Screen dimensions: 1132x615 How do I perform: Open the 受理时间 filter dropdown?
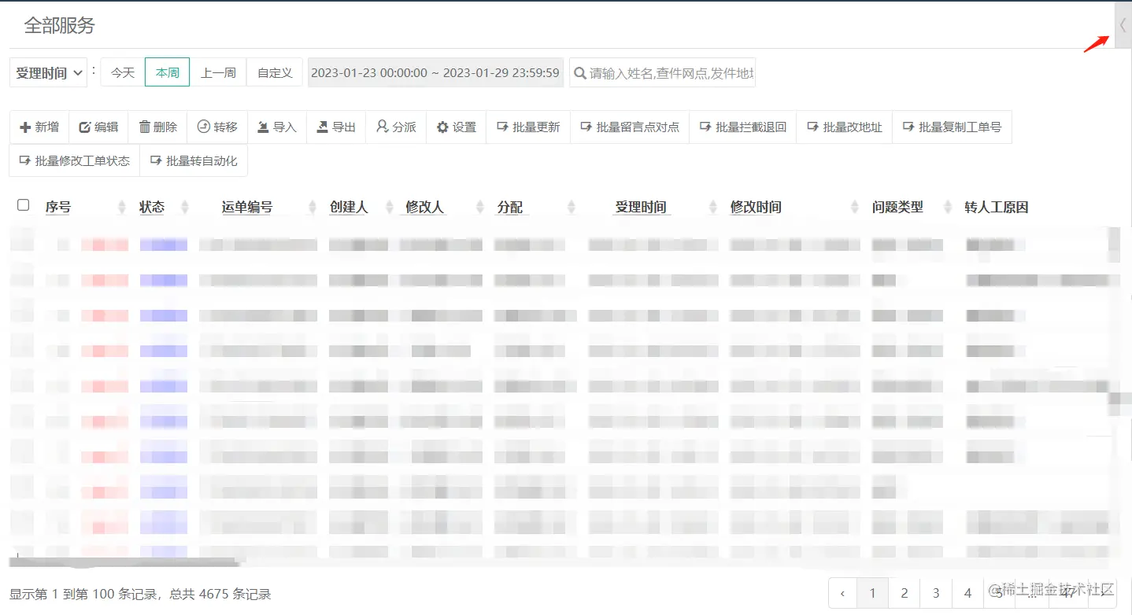48,72
